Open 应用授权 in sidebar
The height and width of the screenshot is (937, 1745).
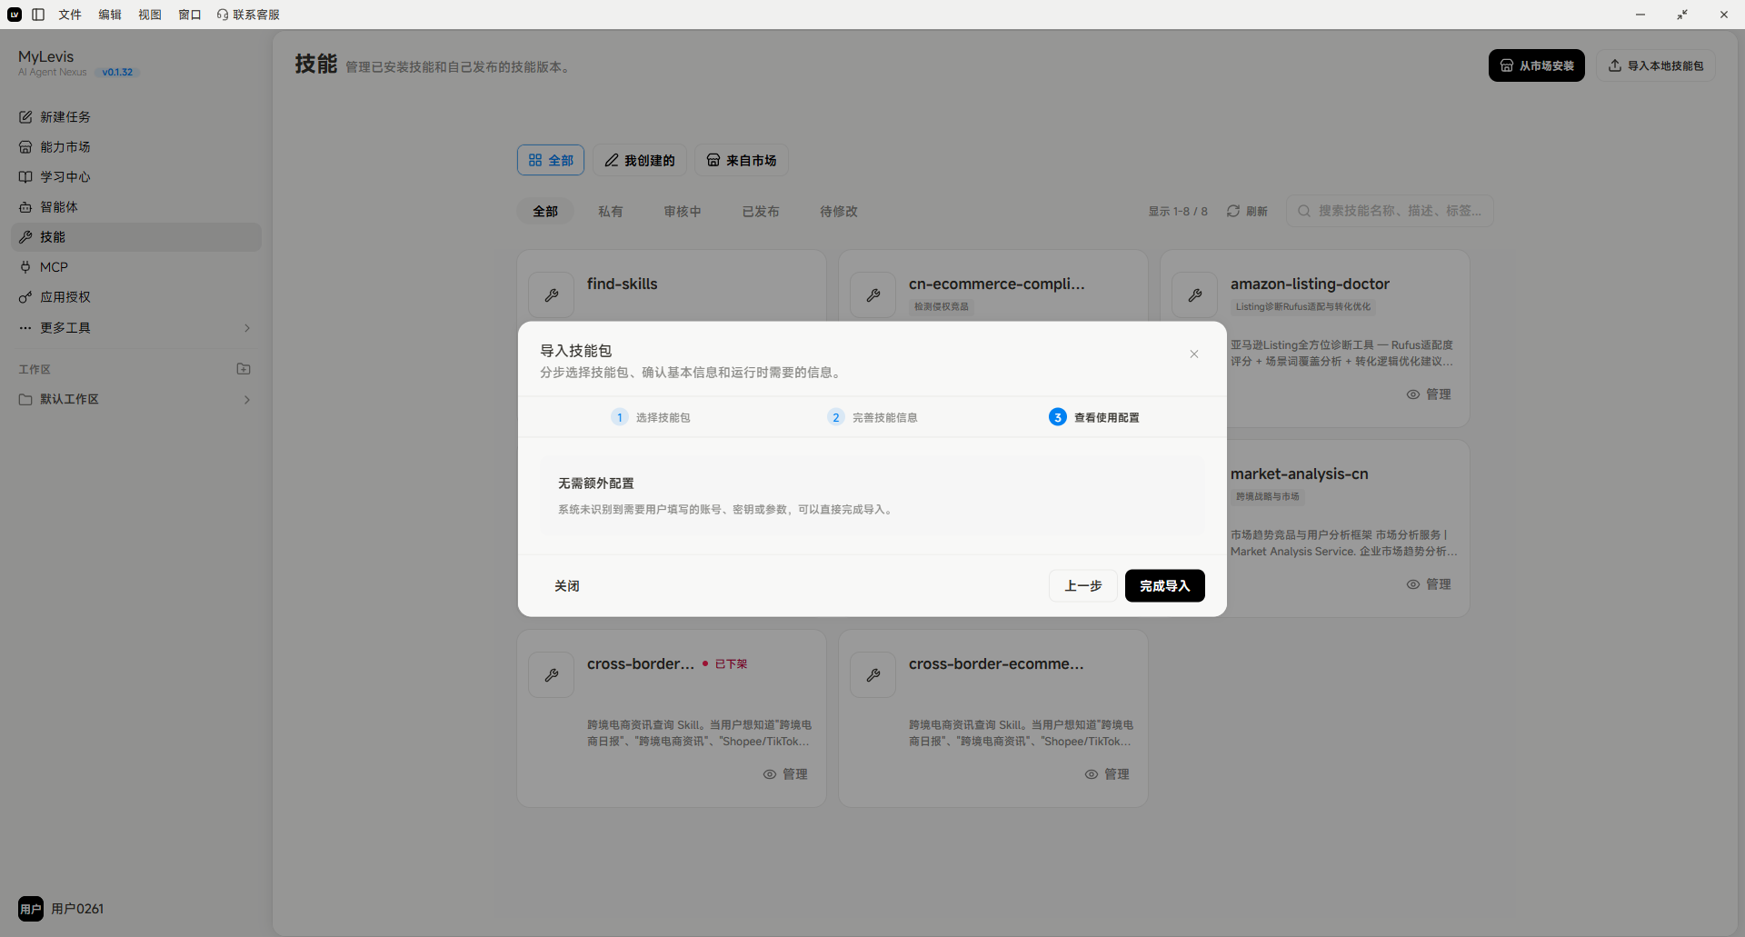coord(136,297)
